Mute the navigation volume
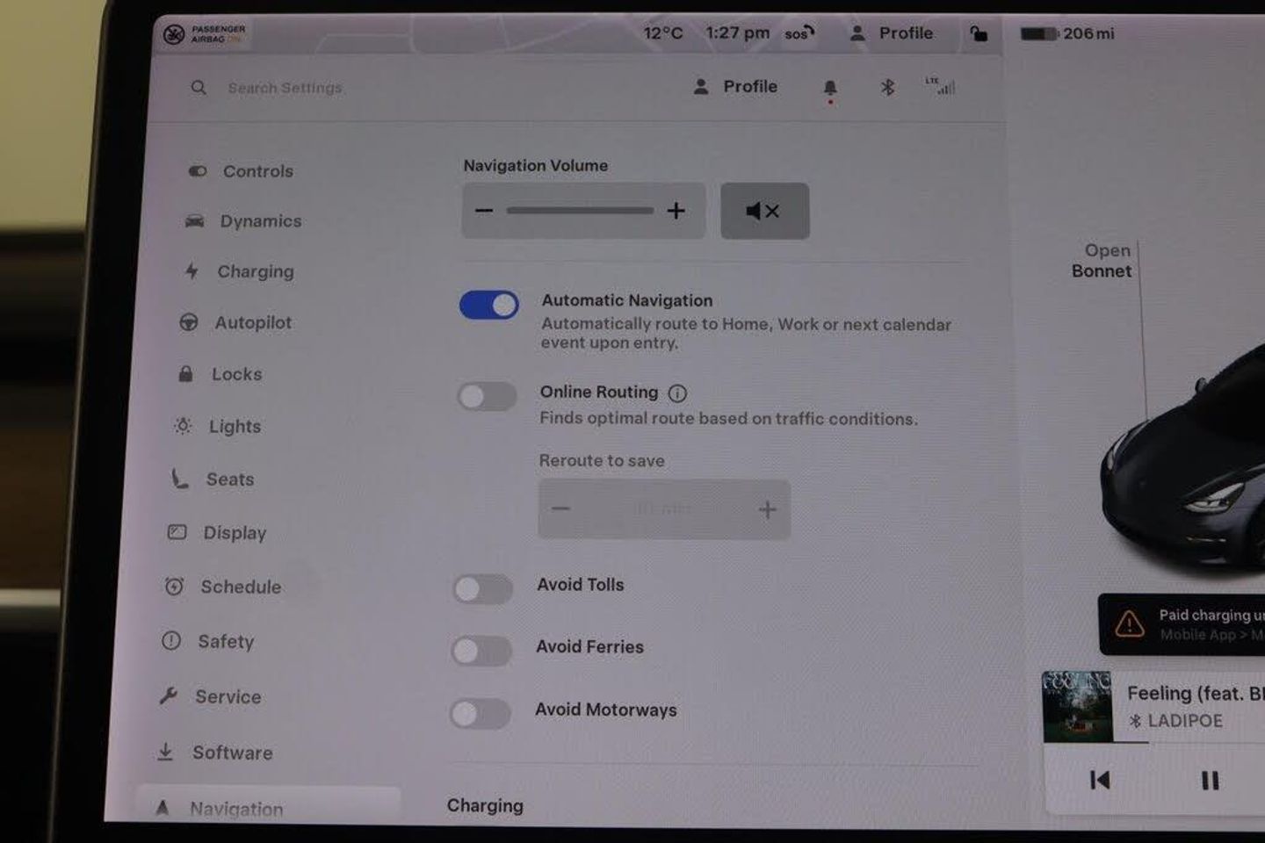This screenshot has height=843, width=1265. (x=764, y=211)
